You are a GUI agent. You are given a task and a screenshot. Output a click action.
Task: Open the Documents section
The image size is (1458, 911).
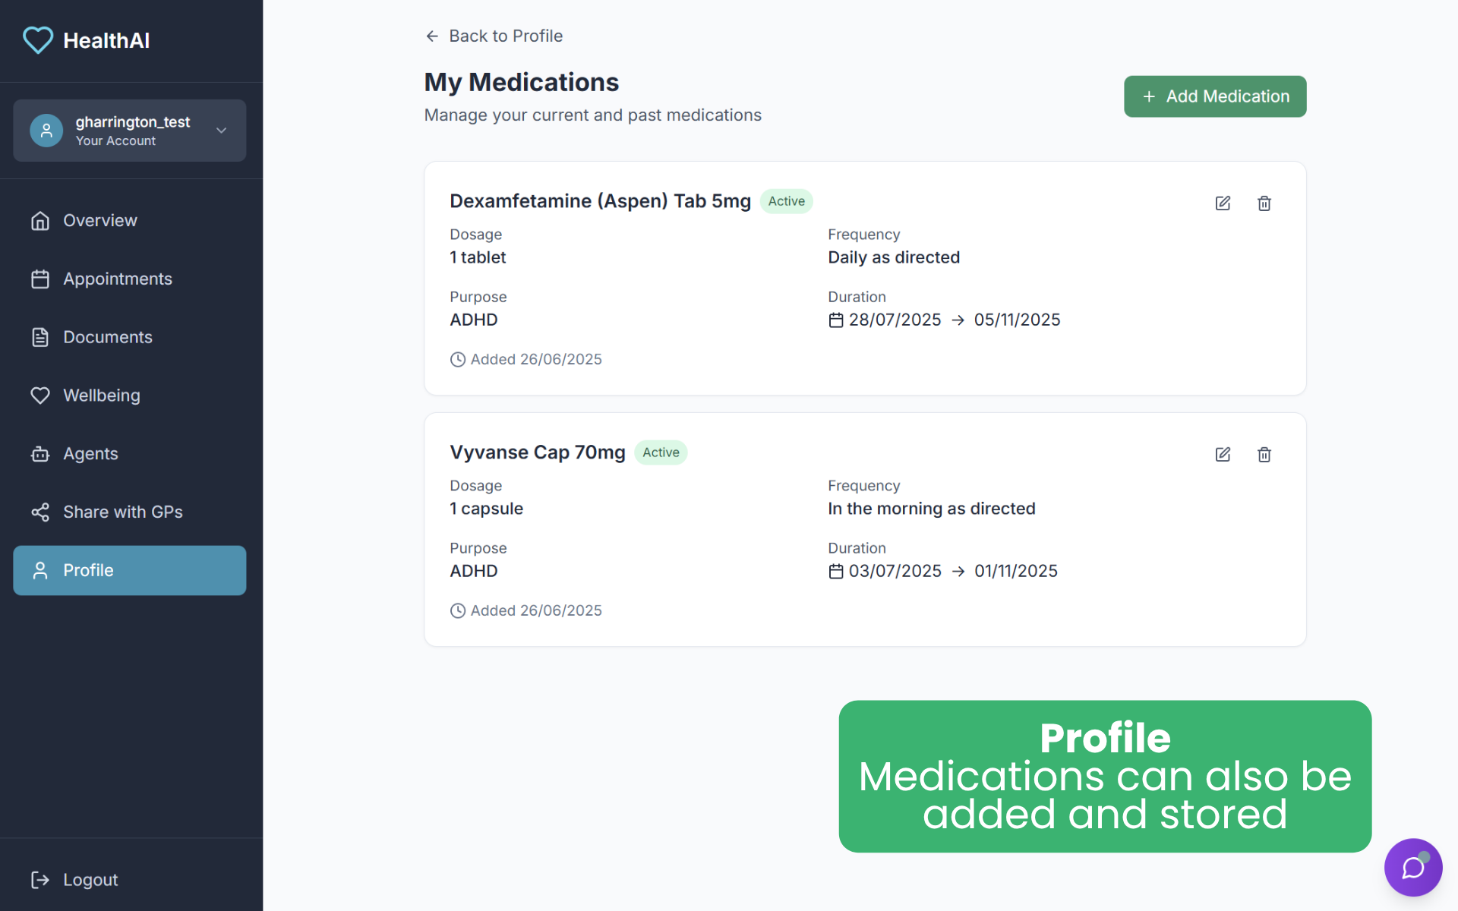(x=107, y=337)
